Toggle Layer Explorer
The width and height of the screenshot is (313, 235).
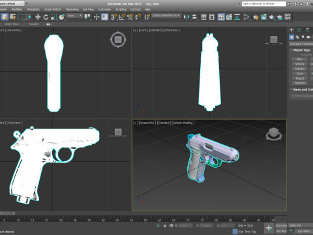coord(212,17)
